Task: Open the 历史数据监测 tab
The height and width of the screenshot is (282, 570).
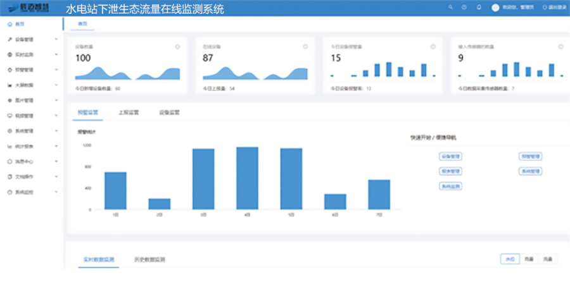Action: (x=149, y=260)
